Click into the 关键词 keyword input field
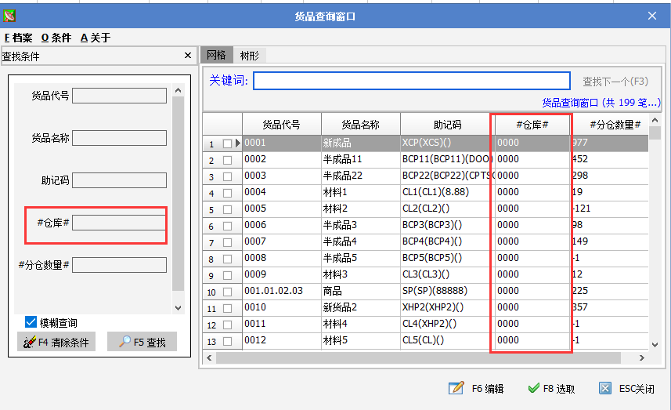This screenshot has height=410, width=671. [x=411, y=82]
